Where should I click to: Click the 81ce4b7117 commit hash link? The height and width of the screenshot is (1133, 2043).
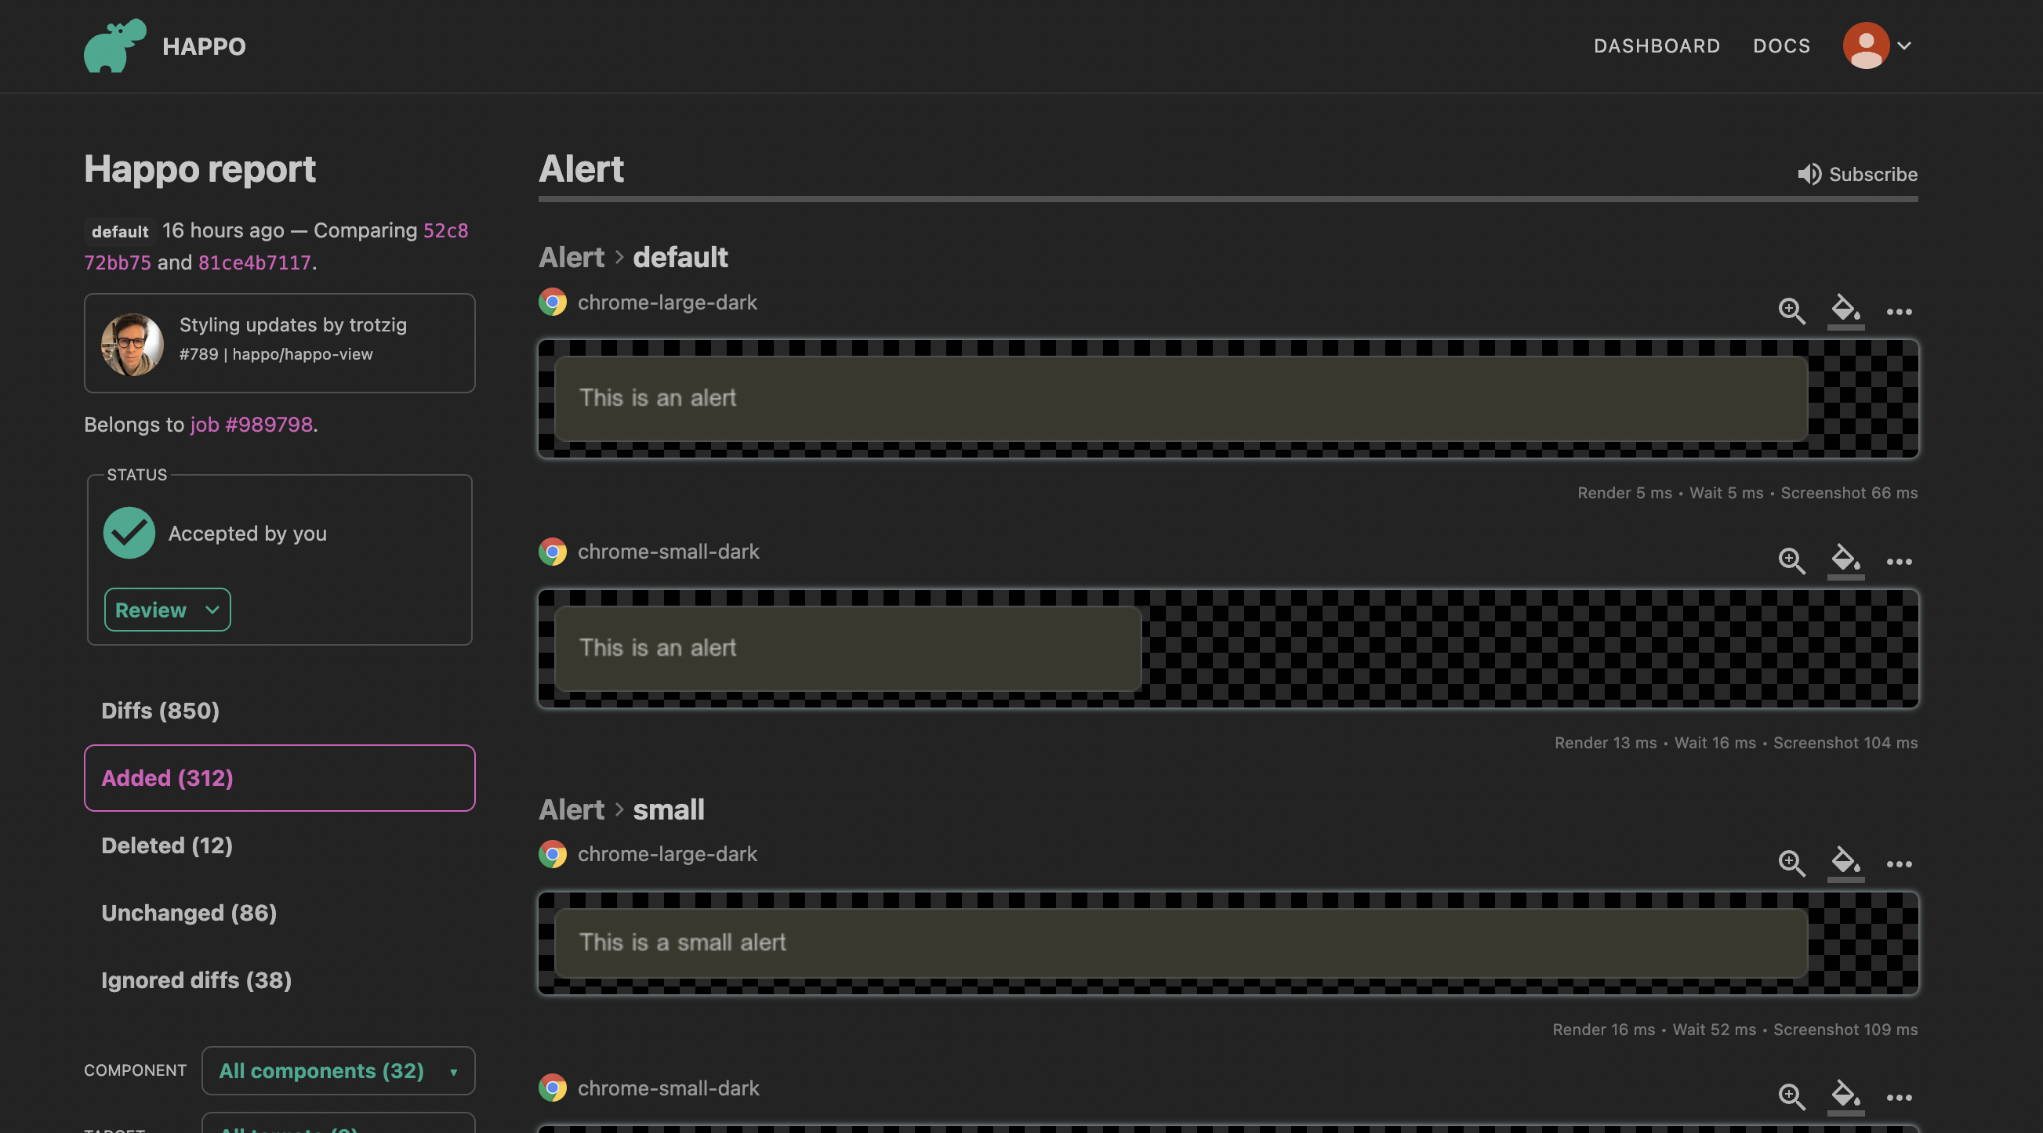[254, 262]
